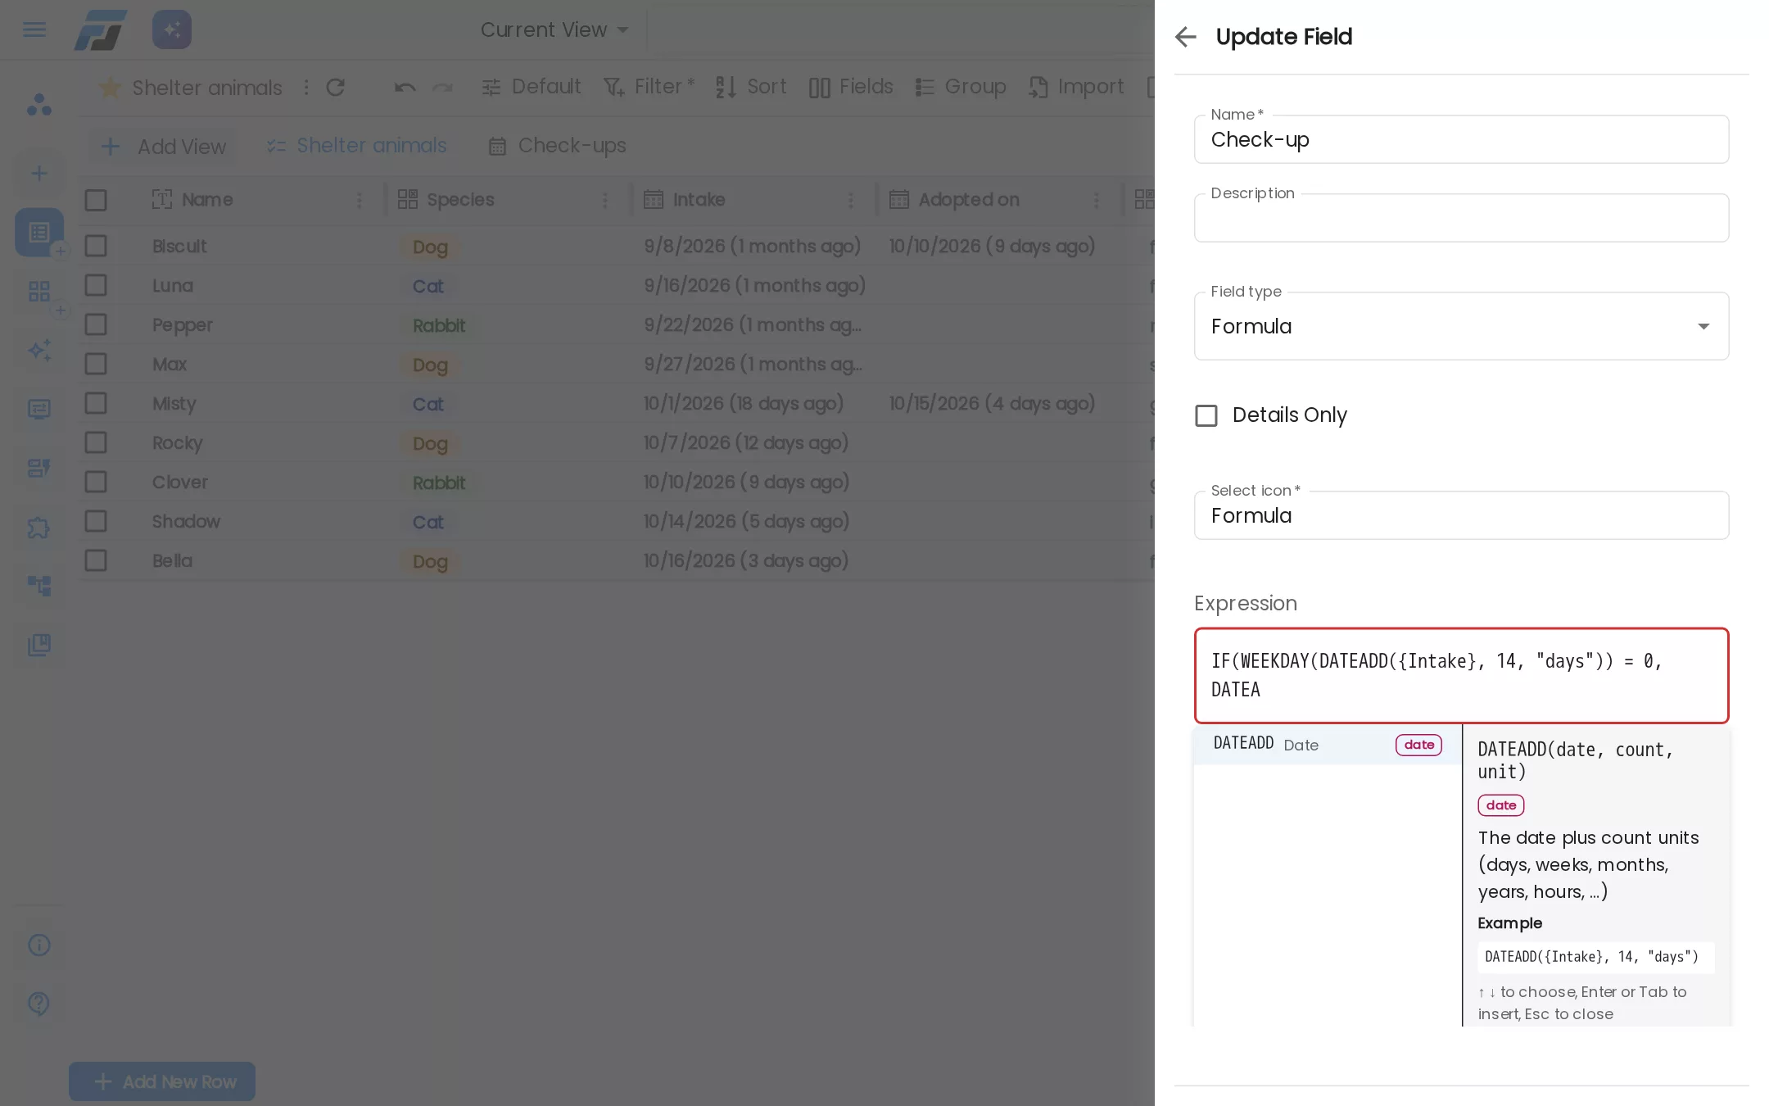
Task: Check the Luna row checkbox
Action: click(x=96, y=285)
